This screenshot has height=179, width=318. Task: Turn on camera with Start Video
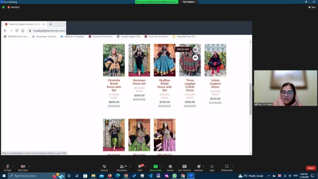click(x=23, y=168)
